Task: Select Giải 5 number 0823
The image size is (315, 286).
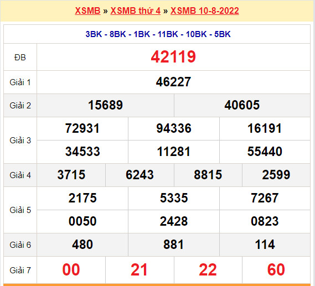Action: click(x=265, y=221)
